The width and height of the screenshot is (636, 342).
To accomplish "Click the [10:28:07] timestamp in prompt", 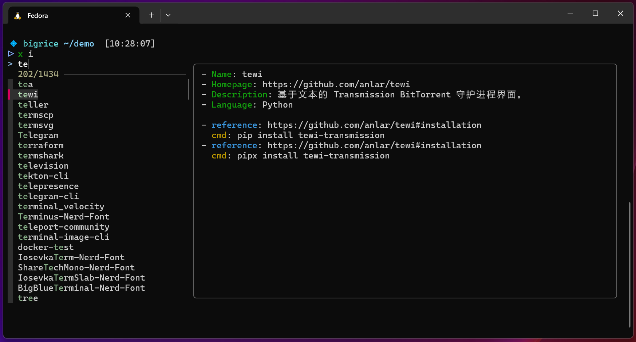I will (130, 44).
